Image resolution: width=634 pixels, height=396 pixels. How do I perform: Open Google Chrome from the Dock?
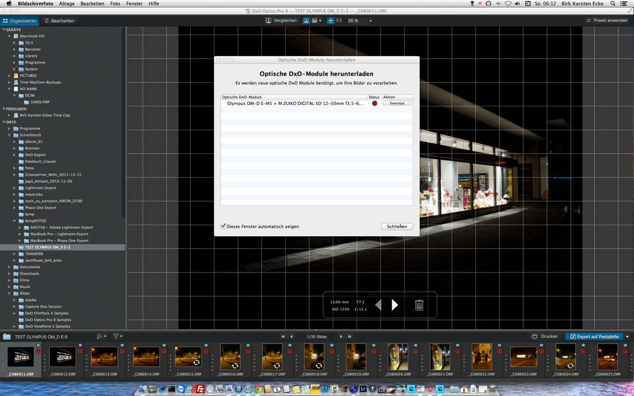point(258,389)
